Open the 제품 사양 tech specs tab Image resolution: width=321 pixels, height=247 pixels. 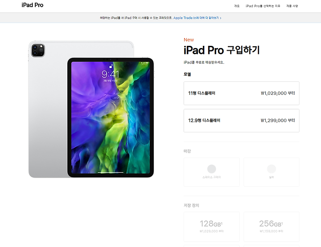(292, 6)
